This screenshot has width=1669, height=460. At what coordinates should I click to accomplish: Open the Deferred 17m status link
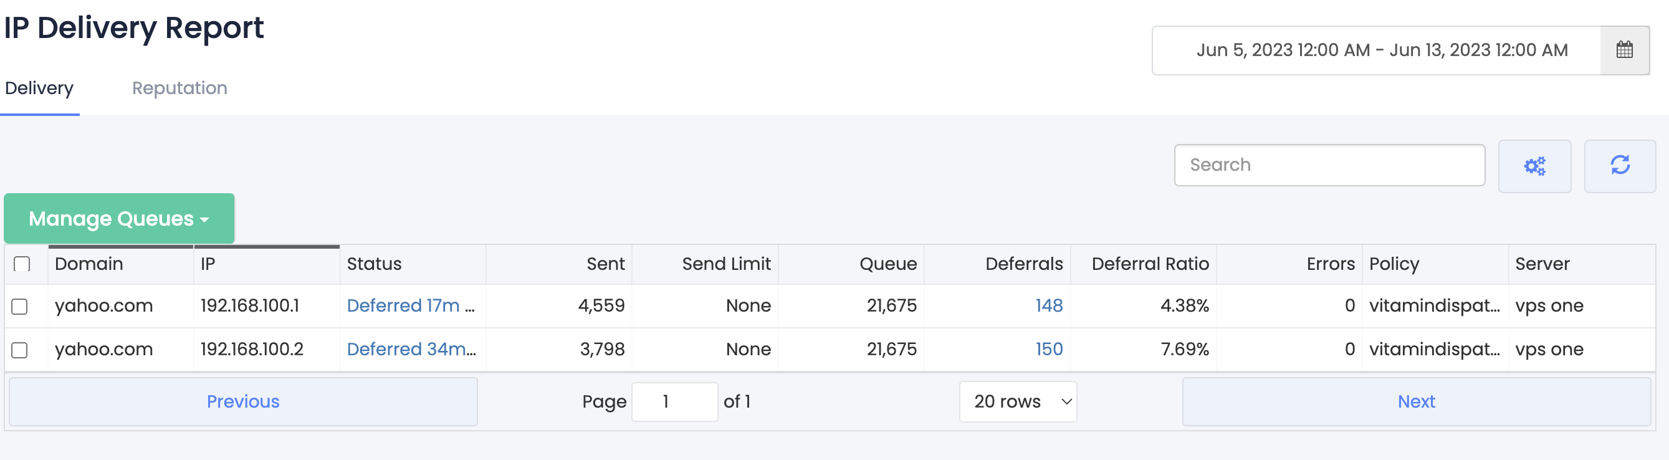tap(411, 306)
